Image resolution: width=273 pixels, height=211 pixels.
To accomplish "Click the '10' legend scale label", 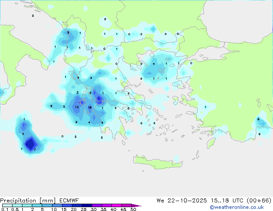I will pos(54,209).
